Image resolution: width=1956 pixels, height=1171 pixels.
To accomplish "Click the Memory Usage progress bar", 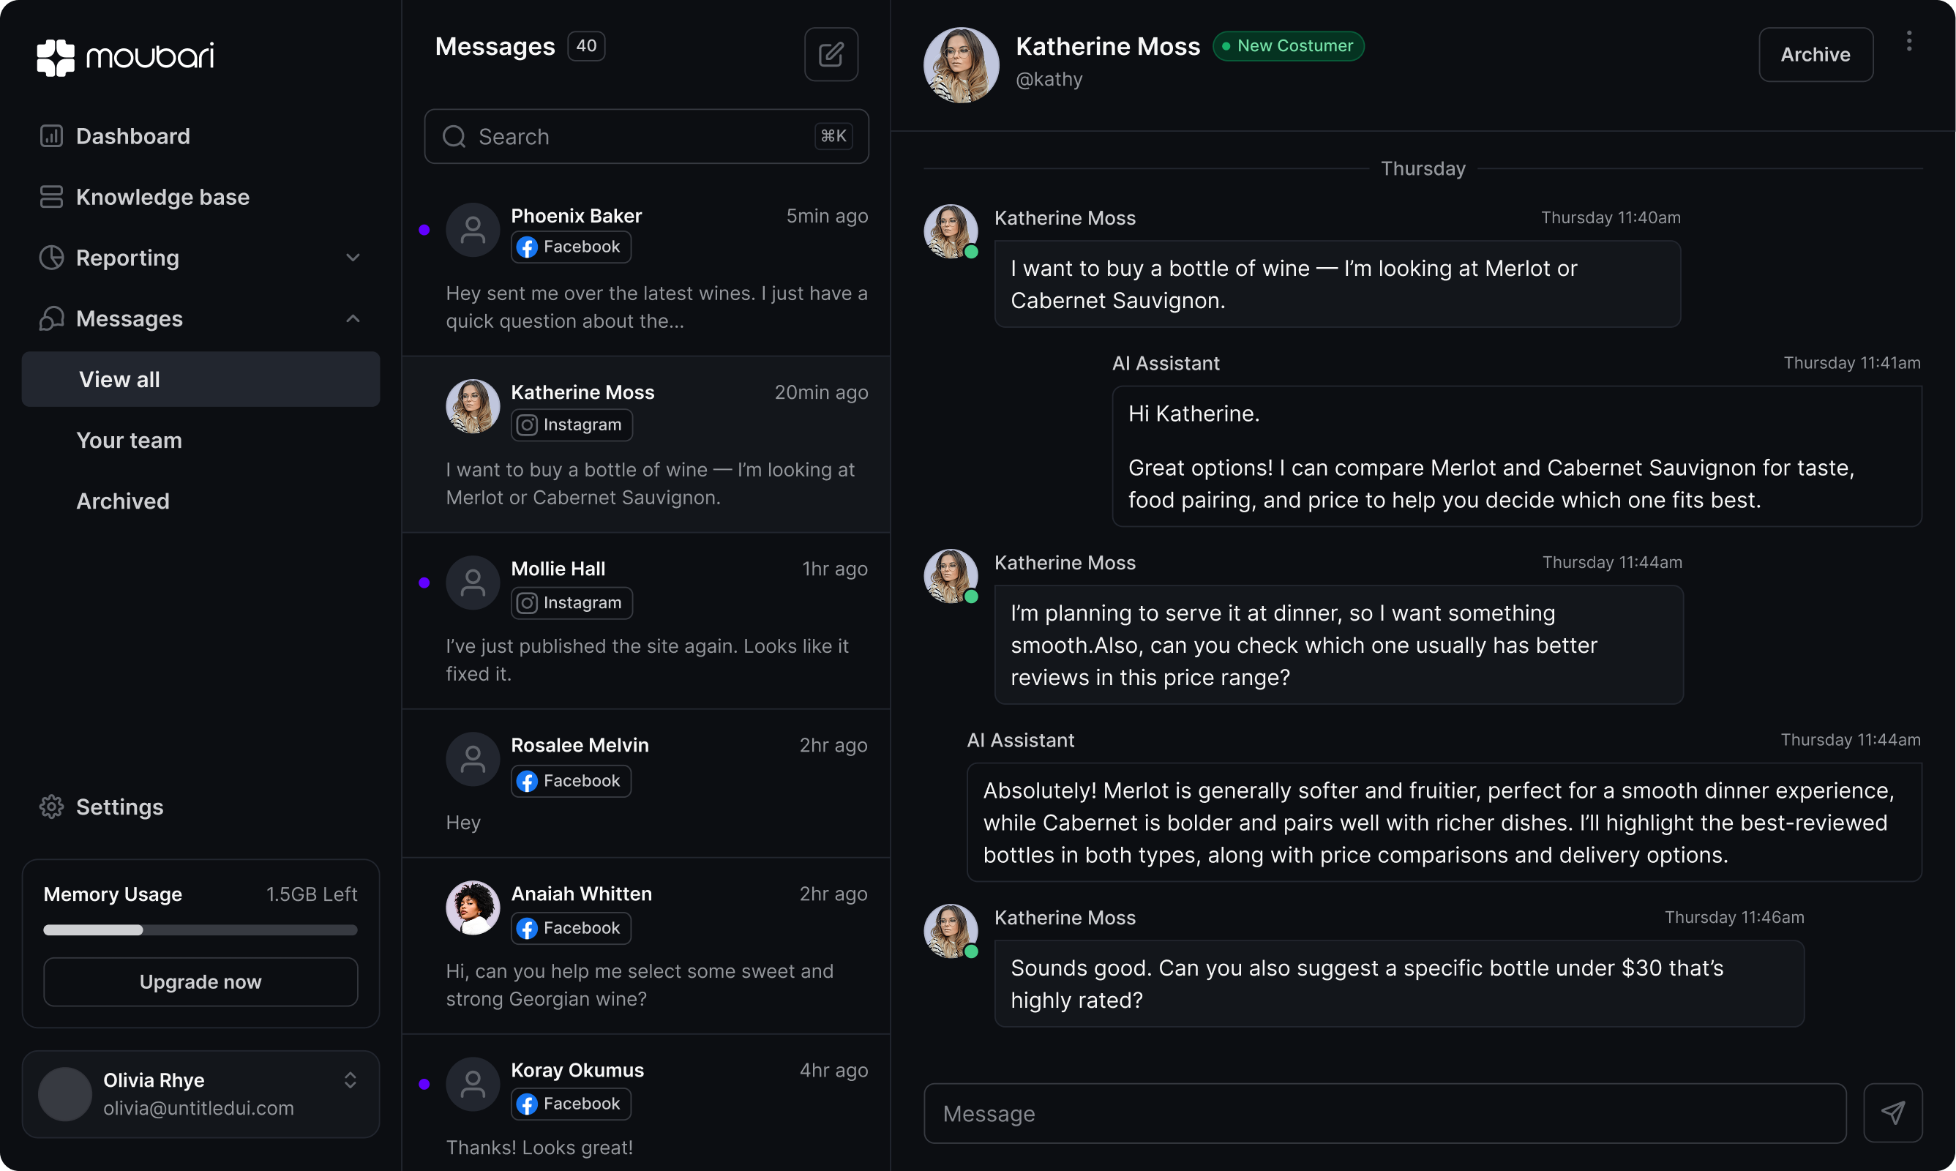I will coord(201,930).
